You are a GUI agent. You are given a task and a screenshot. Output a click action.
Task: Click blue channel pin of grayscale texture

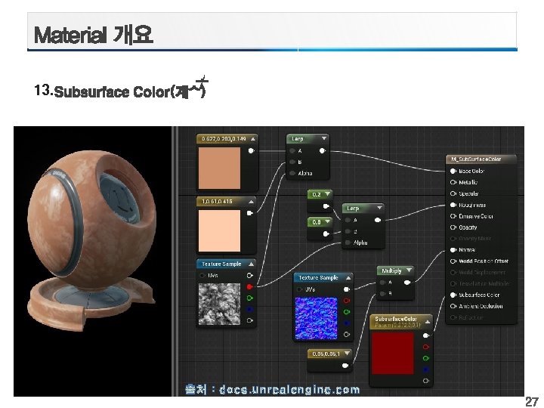(250, 309)
